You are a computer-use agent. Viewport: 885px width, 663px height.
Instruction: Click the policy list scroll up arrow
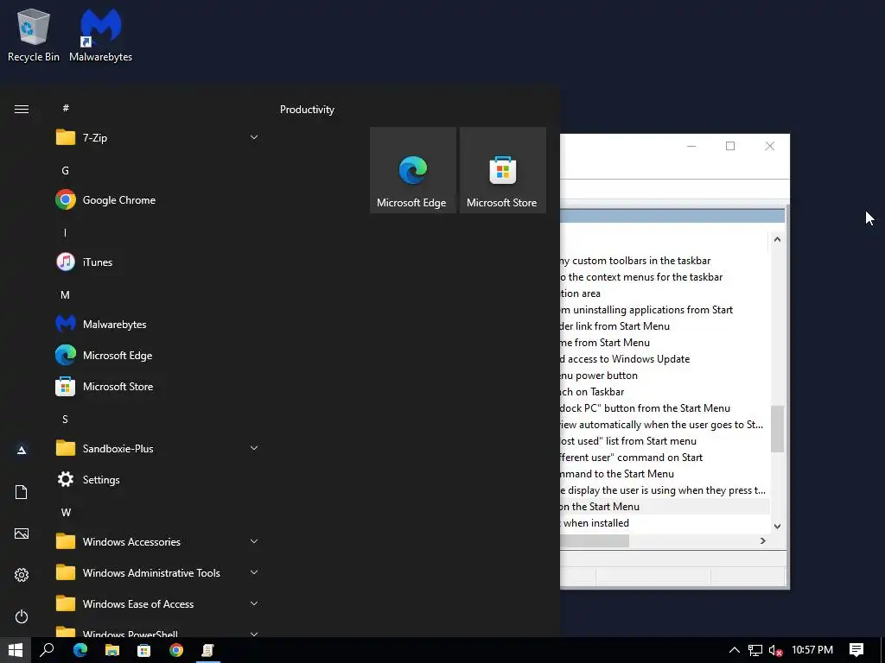(x=777, y=239)
